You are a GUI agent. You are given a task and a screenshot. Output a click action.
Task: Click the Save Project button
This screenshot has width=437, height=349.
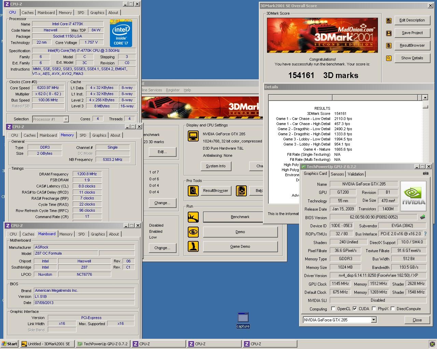coord(412,33)
